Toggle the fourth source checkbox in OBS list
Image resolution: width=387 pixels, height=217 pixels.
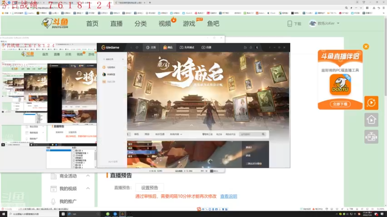tap(74, 158)
